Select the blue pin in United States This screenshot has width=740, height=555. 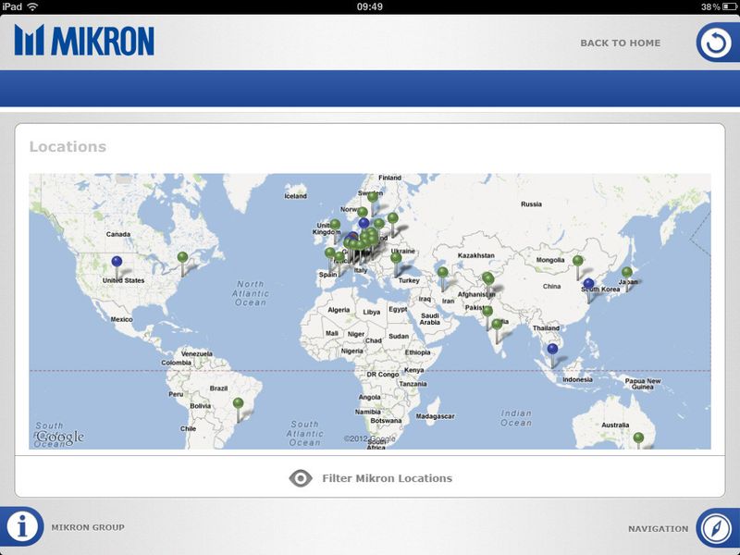click(x=117, y=261)
